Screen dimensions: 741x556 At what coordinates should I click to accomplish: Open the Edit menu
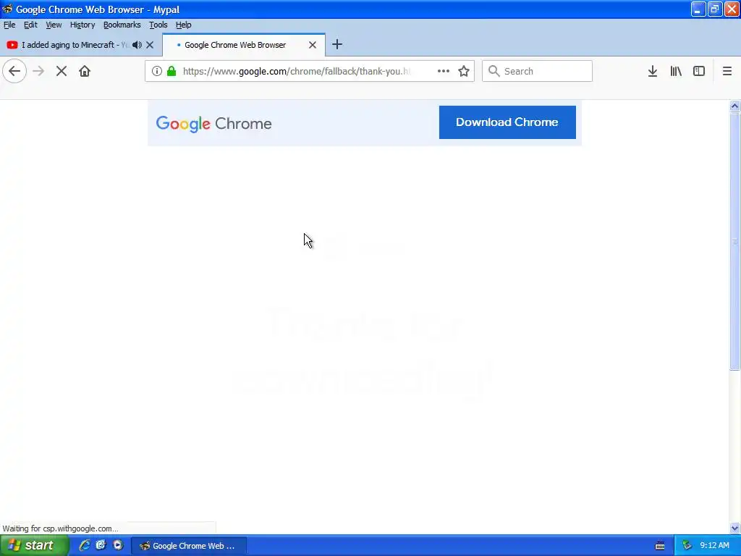pyautogui.click(x=30, y=25)
